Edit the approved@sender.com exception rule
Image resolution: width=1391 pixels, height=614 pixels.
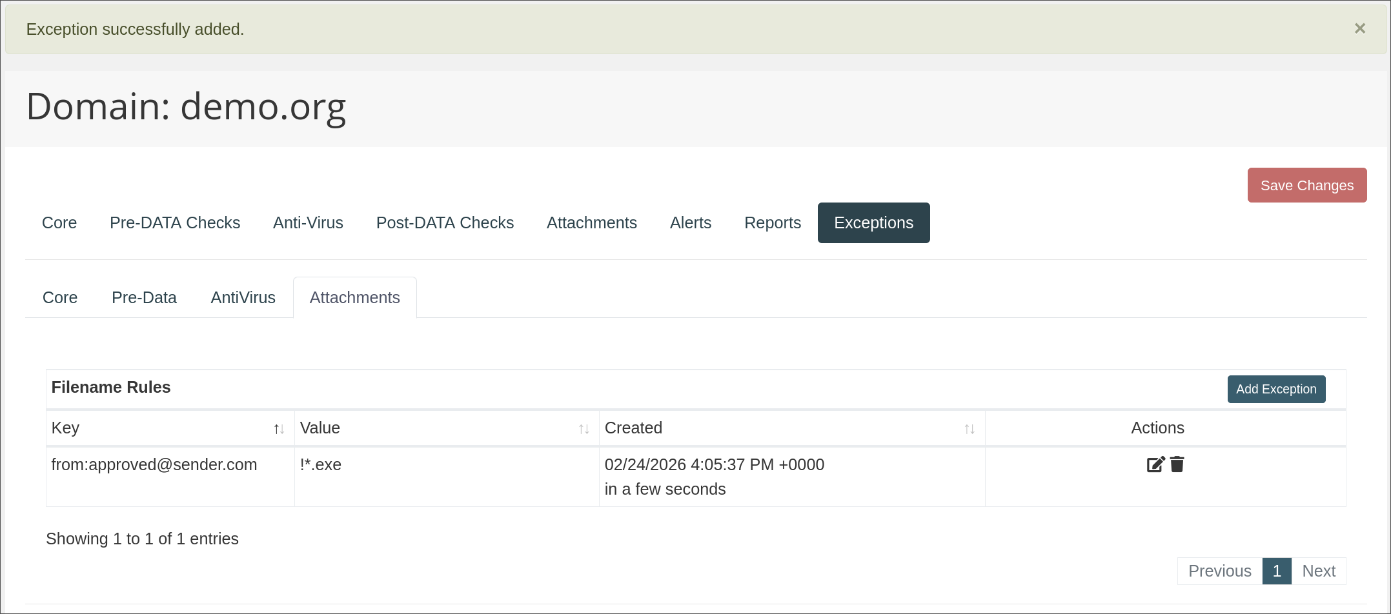pos(1155,464)
